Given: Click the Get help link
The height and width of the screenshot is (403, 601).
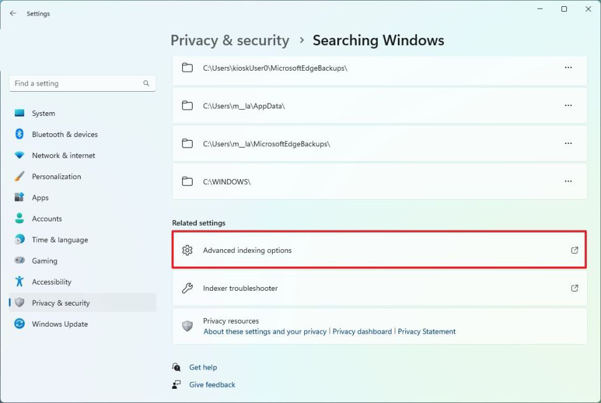Looking at the screenshot, I should coord(203,367).
